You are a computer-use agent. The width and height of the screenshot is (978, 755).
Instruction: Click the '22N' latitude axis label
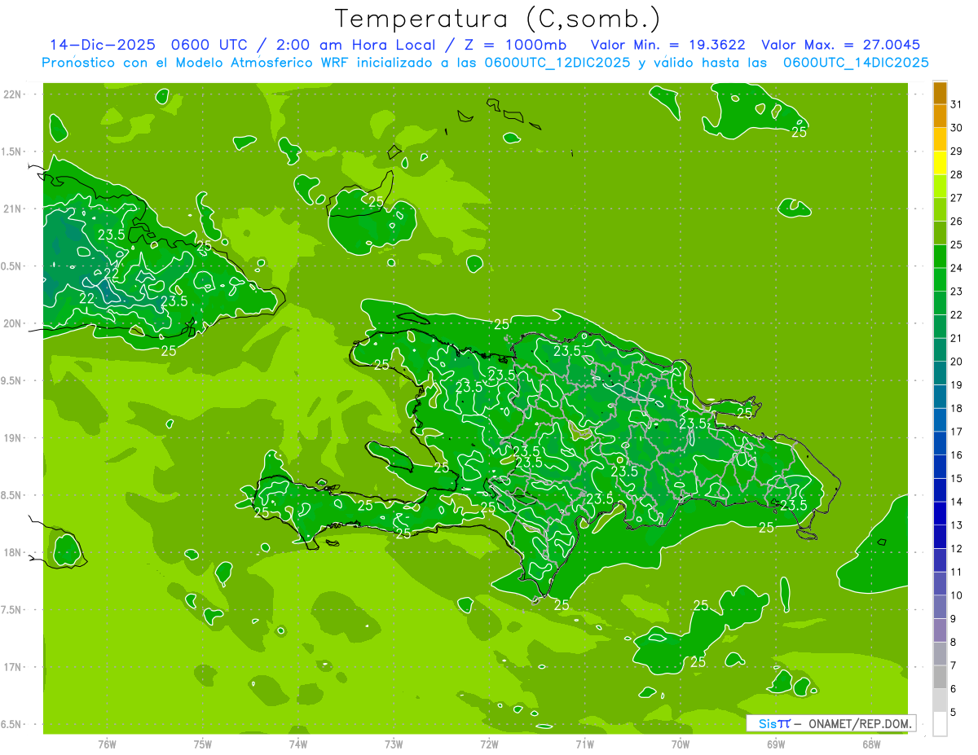pyautogui.click(x=13, y=94)
